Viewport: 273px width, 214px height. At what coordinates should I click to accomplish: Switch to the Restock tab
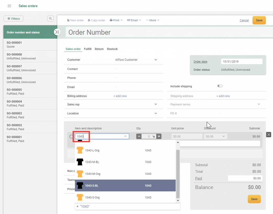point(112,49)
